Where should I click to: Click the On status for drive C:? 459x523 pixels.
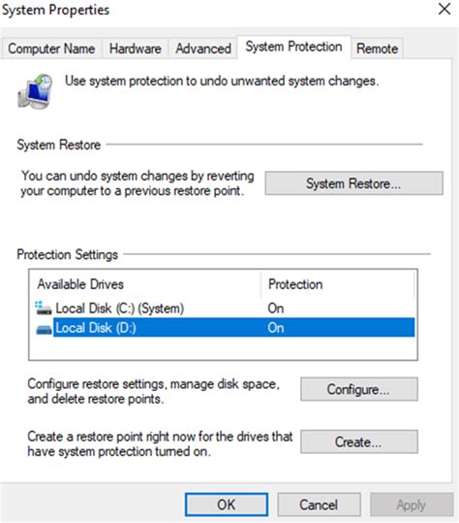tap(276, 309)
